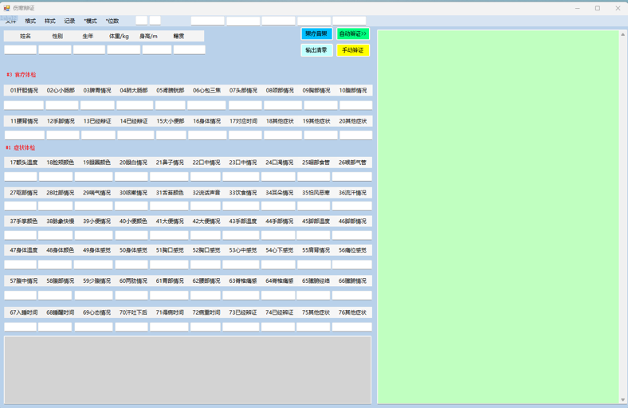Click the scroll down arrow of the green panel
Viewport: 628px width, 408px height.
coord(622,399)
